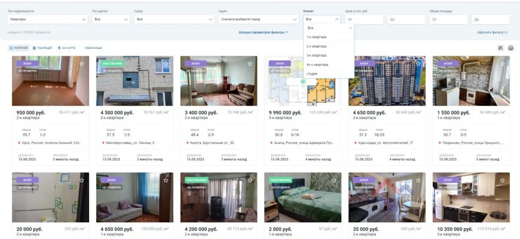Image resolution: width=520 pixels, height=239 pixels.
Task: Open the 'Избранные' favorites list
Action: [93, 48]
